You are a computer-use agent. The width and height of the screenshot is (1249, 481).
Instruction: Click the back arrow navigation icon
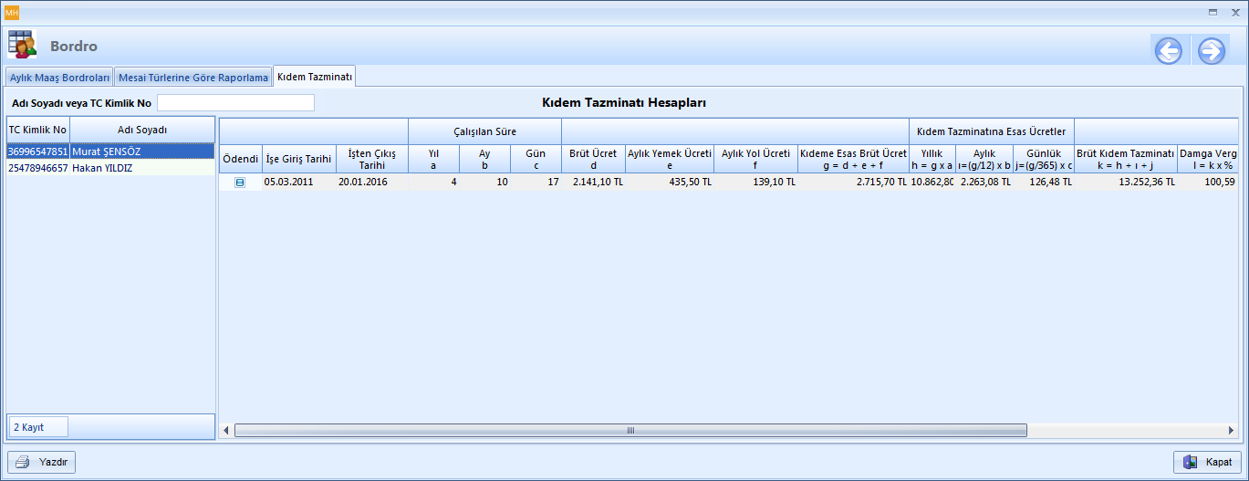pyautogui.click(x=1168, y=51)
